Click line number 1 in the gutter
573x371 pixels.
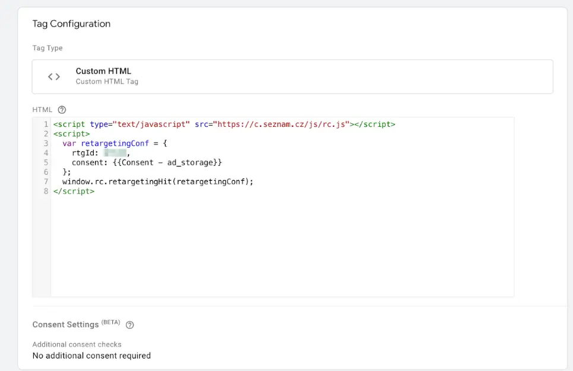pos(46,124)
